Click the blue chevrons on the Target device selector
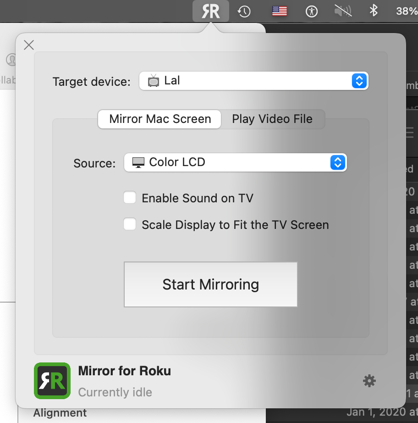 (x=359, y=81)
